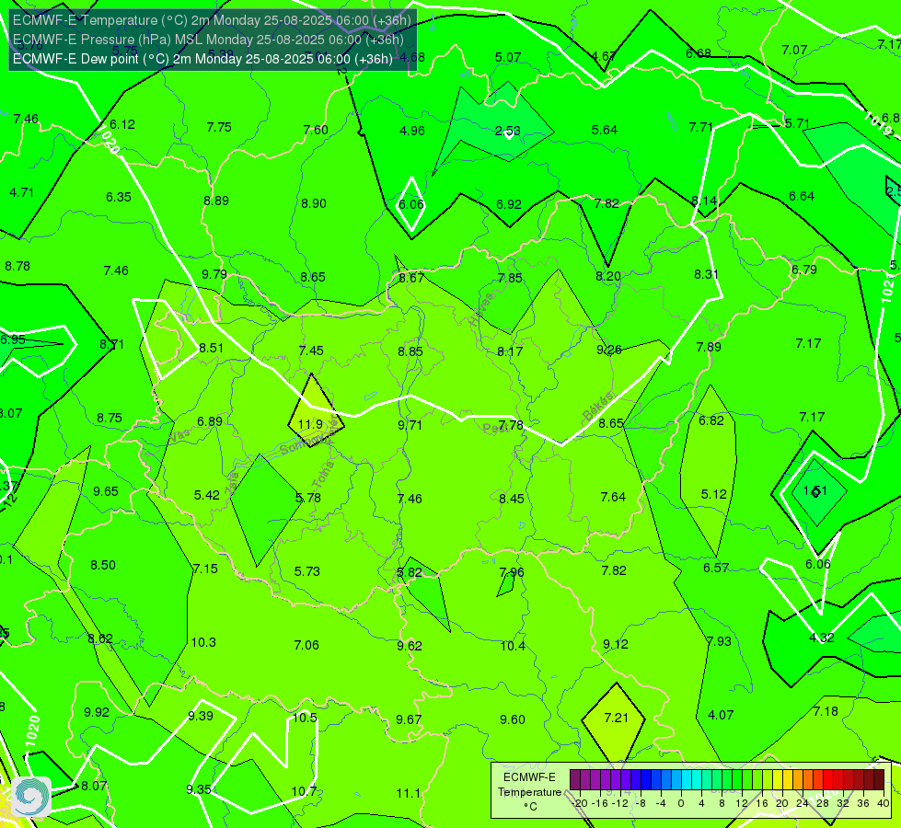The image size is (901, 828).
Task: Click the 9.71 grid value
Action: [x=410, y=425]
